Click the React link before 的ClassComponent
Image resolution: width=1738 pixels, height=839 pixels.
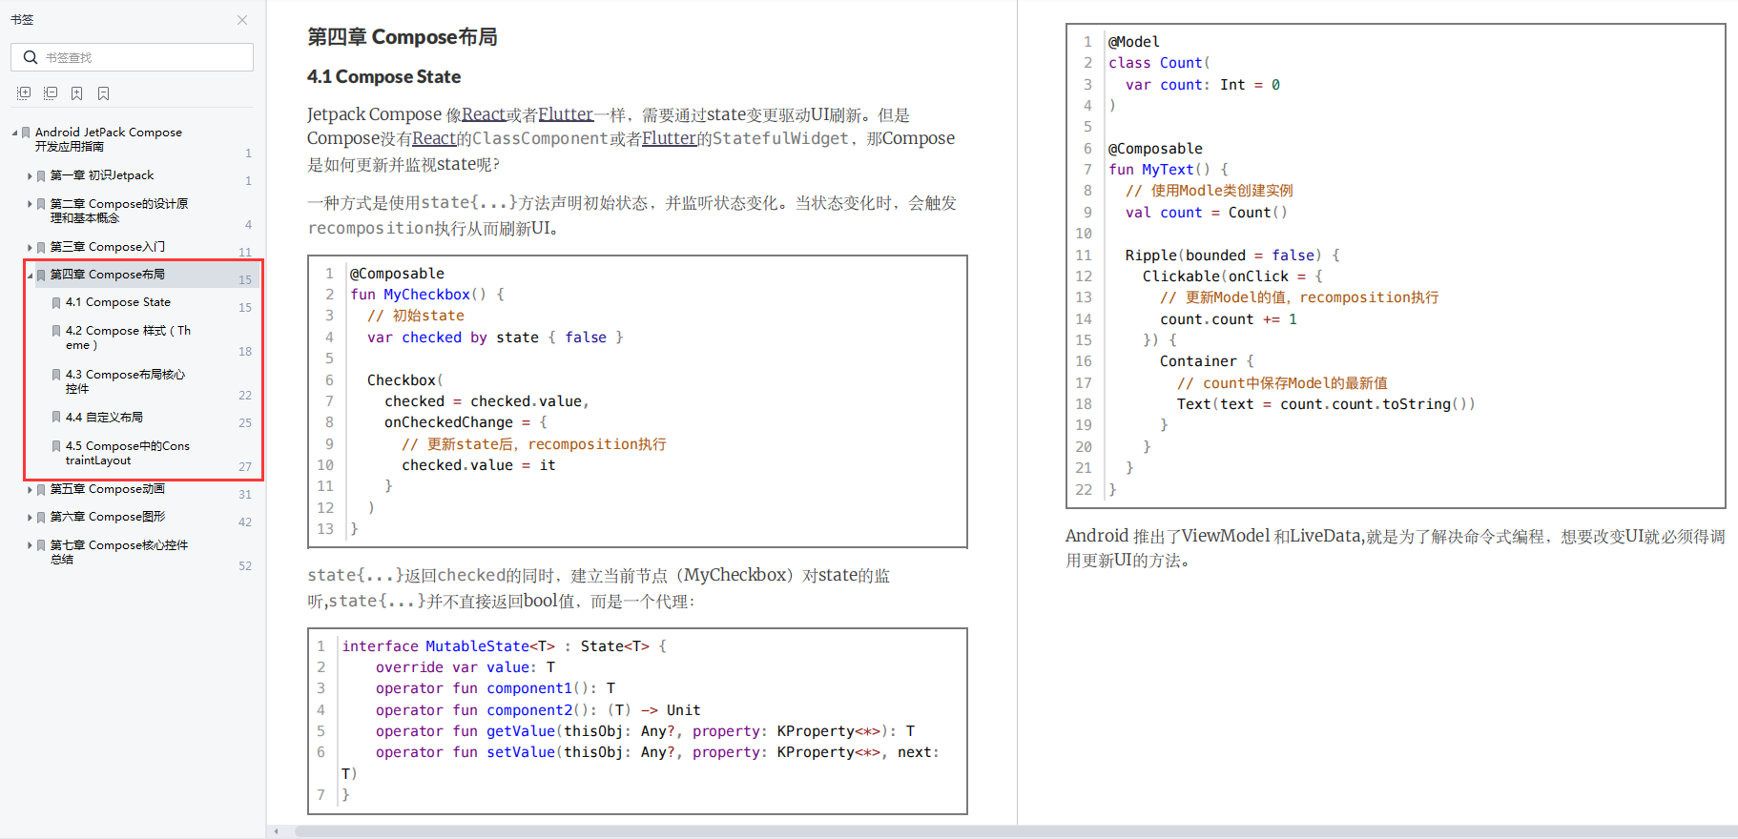click(x=434, y=138)
